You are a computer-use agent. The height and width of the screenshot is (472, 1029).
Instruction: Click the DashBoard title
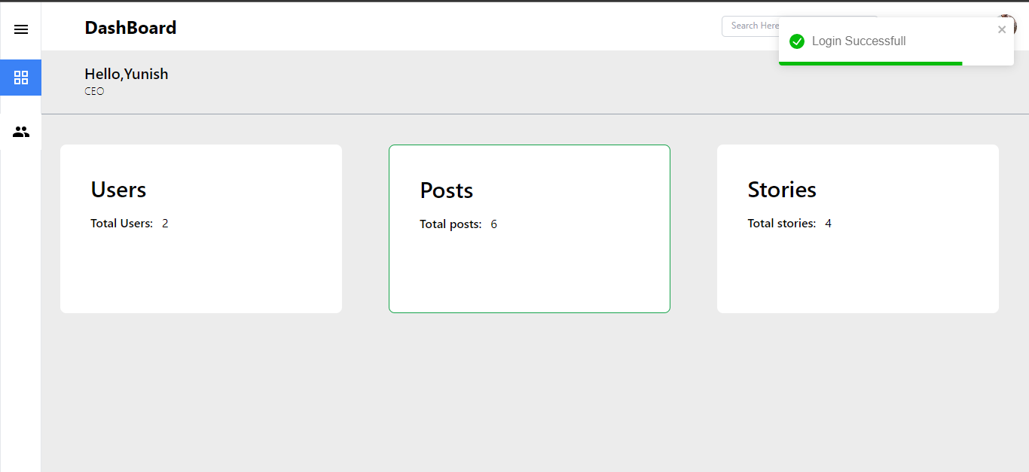pyautogui.click(x=130, y=27)
